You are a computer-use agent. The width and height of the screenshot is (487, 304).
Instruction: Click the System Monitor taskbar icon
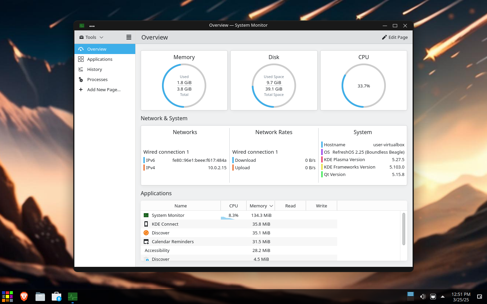click(x=73, y=297)
